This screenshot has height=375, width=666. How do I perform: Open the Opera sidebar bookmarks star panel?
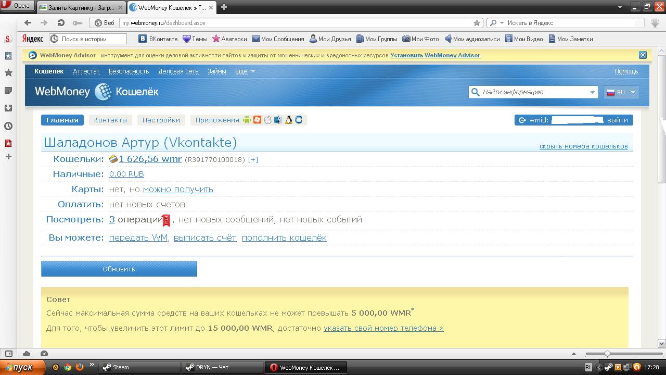pos(8,73)
